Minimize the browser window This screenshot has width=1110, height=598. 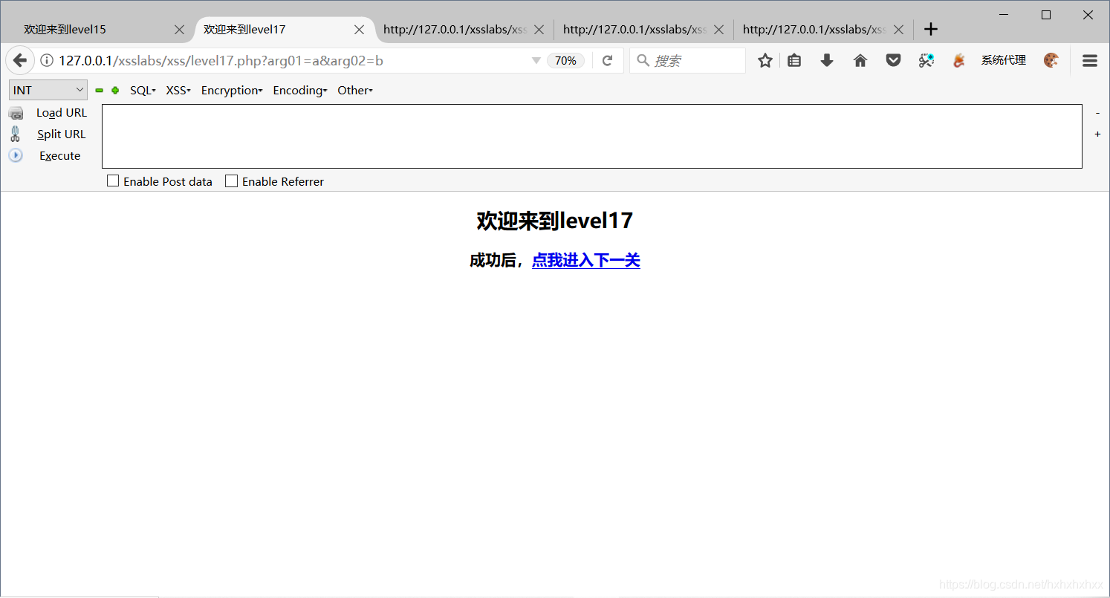click(x=1004, y=15)
